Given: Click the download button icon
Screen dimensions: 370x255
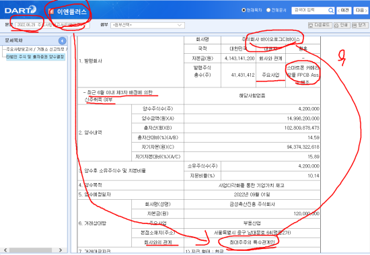Looking at the screenshot, I should coord(311,26).
